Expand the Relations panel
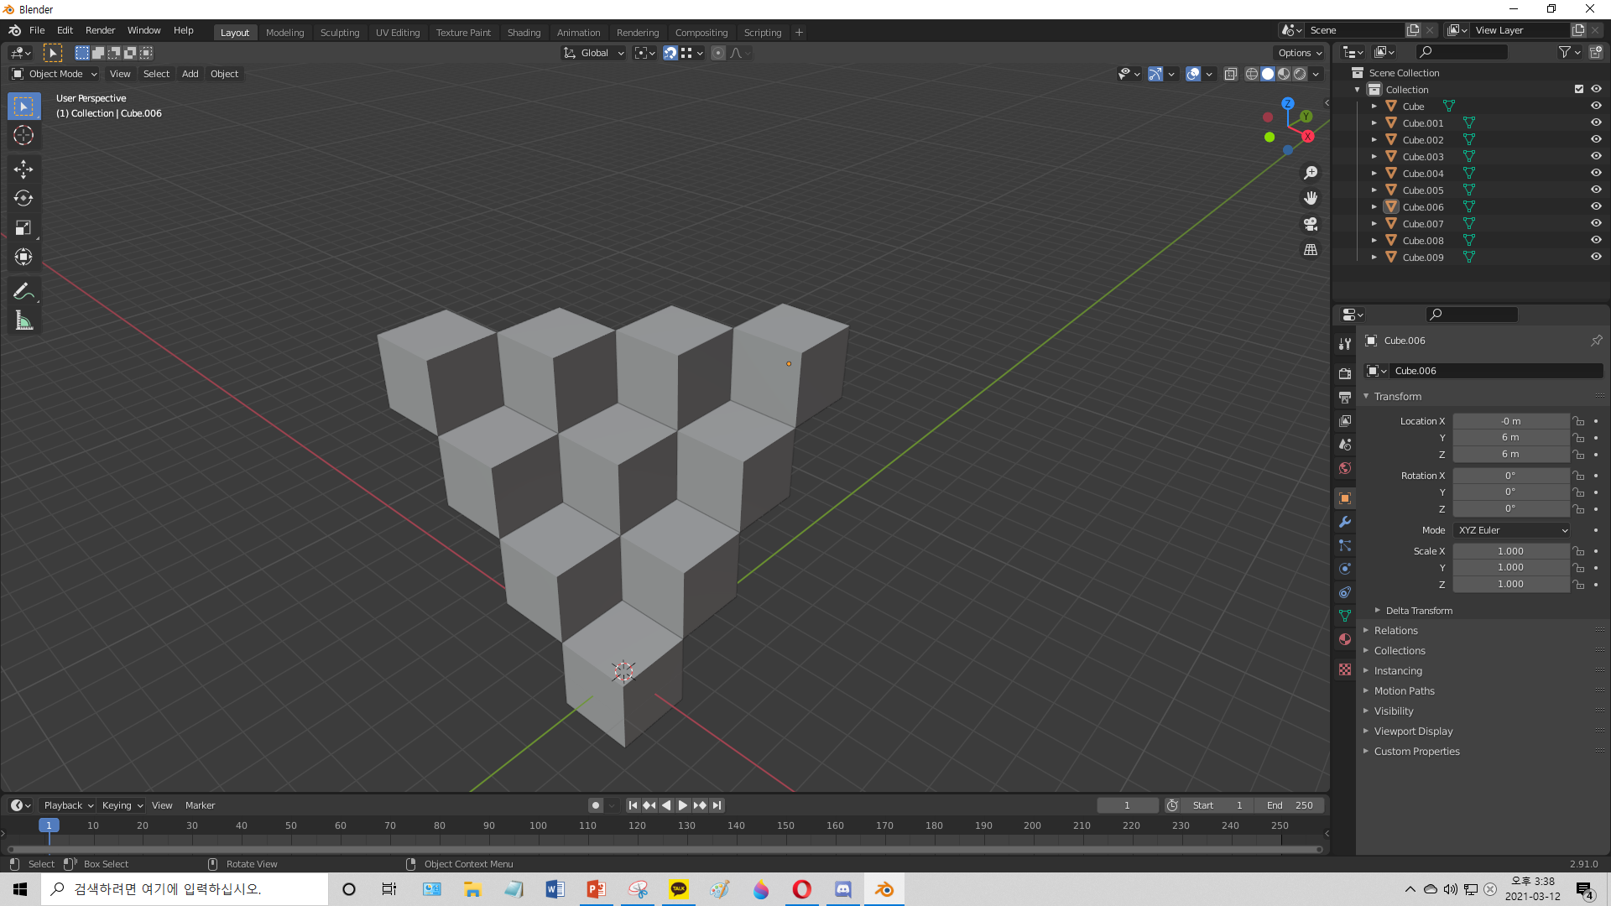1611x906 pixels. coord(1396,631)
